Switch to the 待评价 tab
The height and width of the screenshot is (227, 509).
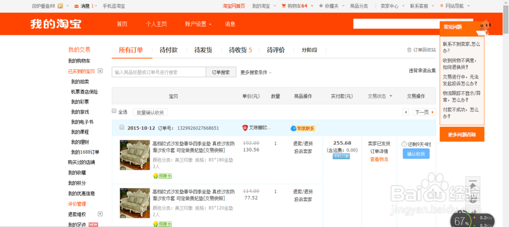[x=276, y=50]
